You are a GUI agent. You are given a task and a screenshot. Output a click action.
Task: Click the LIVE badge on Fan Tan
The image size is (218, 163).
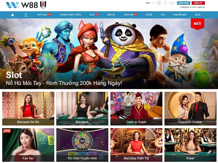(x=7, y=131)
